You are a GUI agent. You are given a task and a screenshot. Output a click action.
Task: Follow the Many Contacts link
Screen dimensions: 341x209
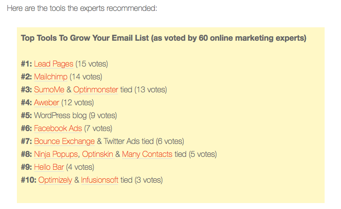pyautogui.click(x=147, y=154)
